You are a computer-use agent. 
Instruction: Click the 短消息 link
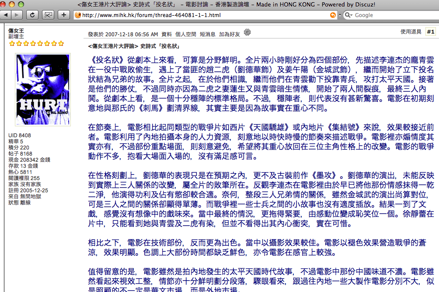(208, 34)
